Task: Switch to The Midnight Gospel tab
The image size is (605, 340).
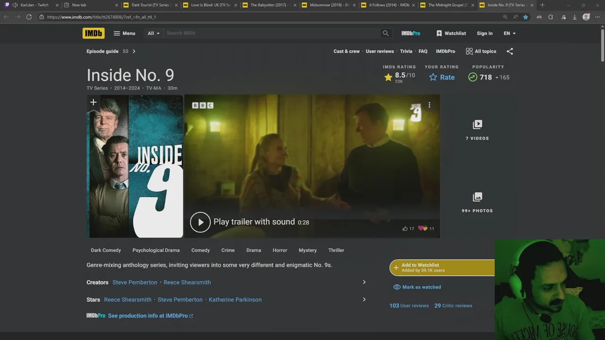Action: [x=448, y=5]
